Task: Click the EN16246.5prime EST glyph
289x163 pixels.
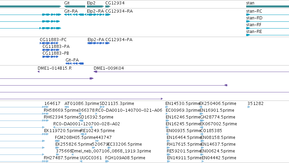Action: tap(167, 121)
